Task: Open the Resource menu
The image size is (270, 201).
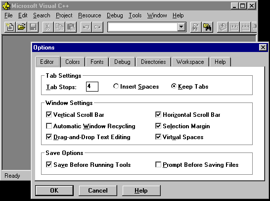Action: (x=90, y=15)
